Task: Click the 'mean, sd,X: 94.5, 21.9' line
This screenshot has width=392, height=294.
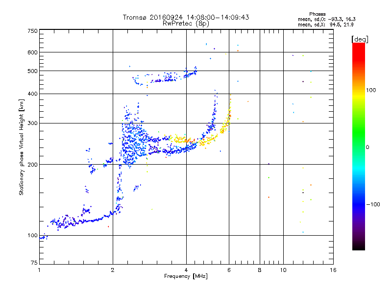Action: coord(326,24)
